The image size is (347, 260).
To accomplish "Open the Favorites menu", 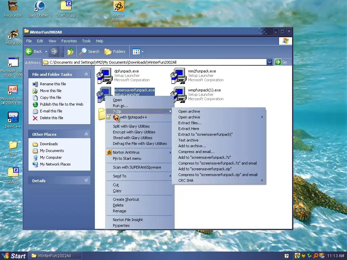I will coord(69,41).
